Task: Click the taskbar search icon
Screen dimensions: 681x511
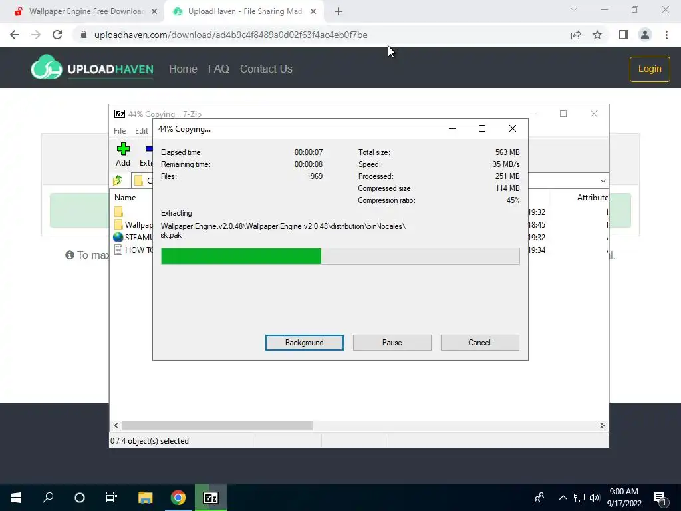Action: pos(48,498)
